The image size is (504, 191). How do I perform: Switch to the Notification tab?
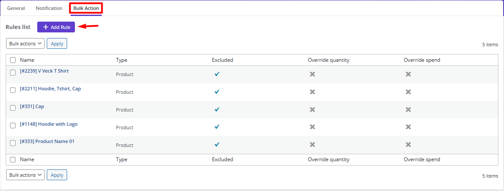pyautogui.click(x=49, y=8)
